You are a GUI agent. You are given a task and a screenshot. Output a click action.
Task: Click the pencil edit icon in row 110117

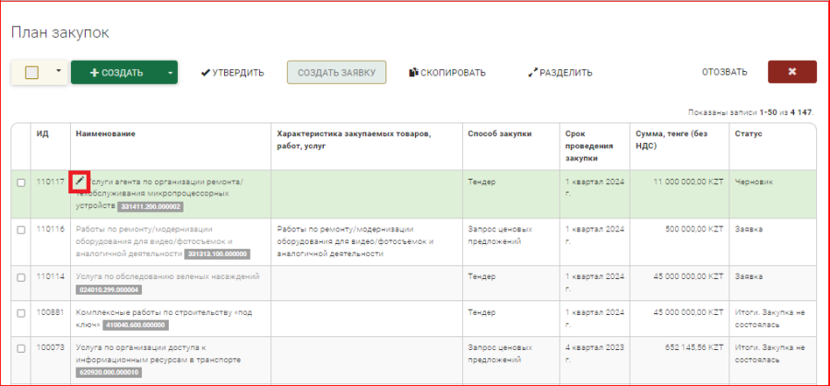coord(80,181)
